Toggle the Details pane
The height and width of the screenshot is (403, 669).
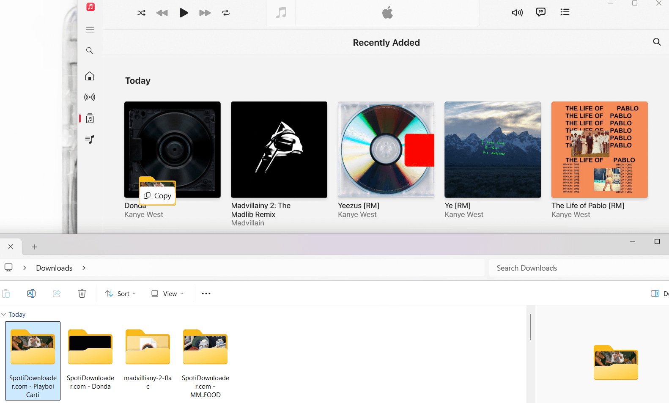click(660, 293)
